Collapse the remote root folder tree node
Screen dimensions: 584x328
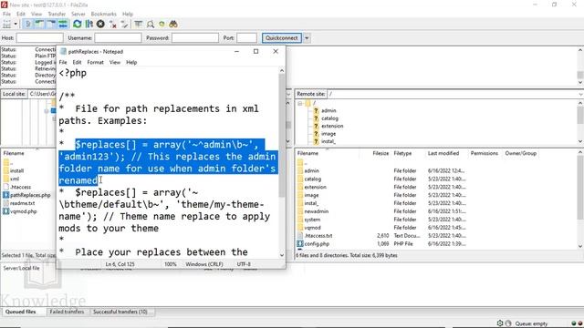click(300, 103)
